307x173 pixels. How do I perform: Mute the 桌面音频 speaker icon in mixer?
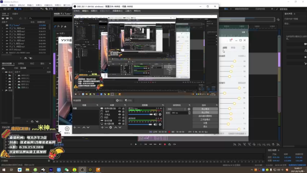tap(155, 124)
